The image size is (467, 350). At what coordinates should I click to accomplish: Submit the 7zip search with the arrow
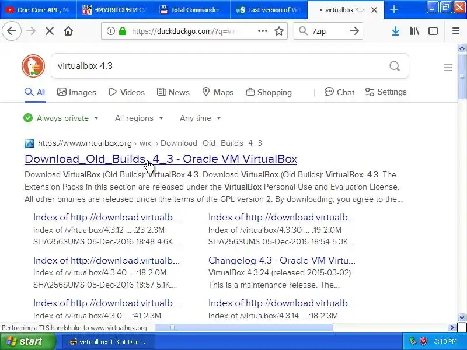(354, 31)
